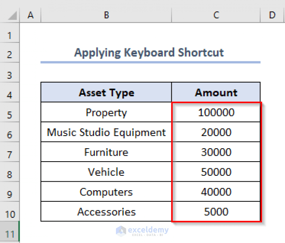Select row 4 header
Image resolution: width=285 pixels, height=243 pixels.
(x=10, y=92)
